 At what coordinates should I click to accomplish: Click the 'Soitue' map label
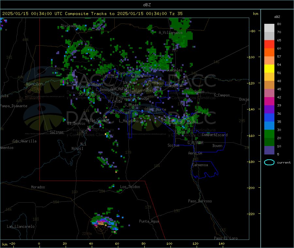pyautogui.click(x=174, y=145)
